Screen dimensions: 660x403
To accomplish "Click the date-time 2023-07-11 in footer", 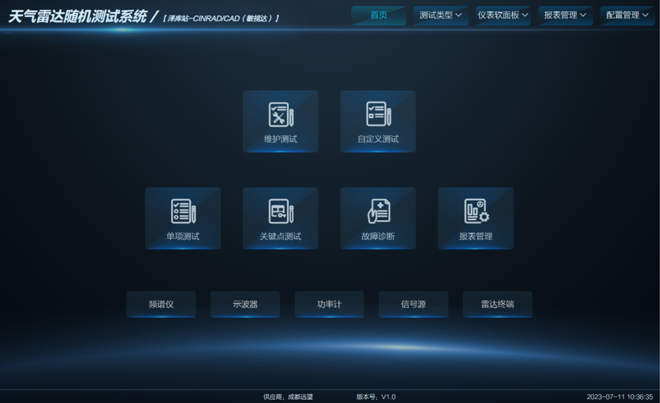I will [620, 396].
